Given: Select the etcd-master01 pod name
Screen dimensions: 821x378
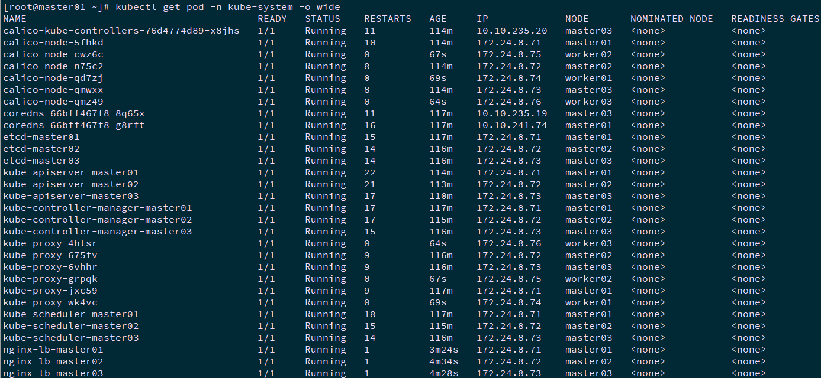Looking at the screenshot, I should (x=41, y=137).
